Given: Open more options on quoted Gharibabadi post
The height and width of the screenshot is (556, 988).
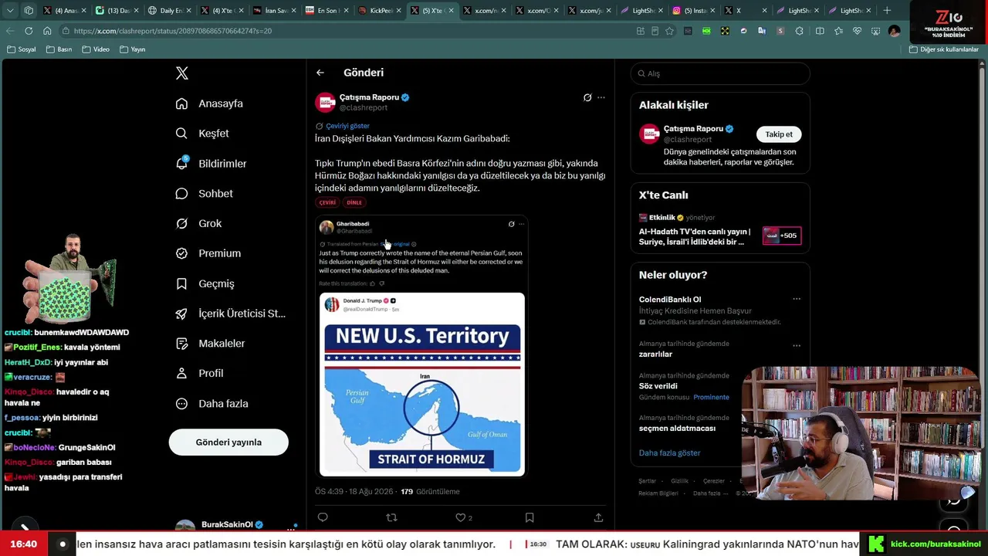Looking at the screenshot, I should (522, 225).
